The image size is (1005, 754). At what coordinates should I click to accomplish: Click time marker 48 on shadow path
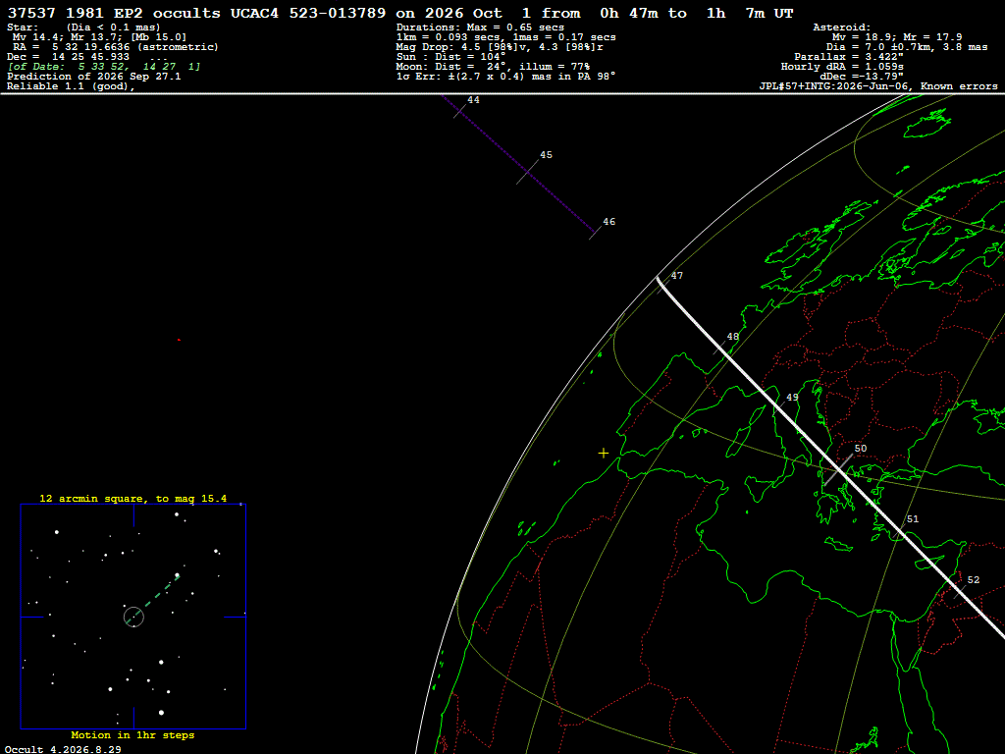[732, 337]
